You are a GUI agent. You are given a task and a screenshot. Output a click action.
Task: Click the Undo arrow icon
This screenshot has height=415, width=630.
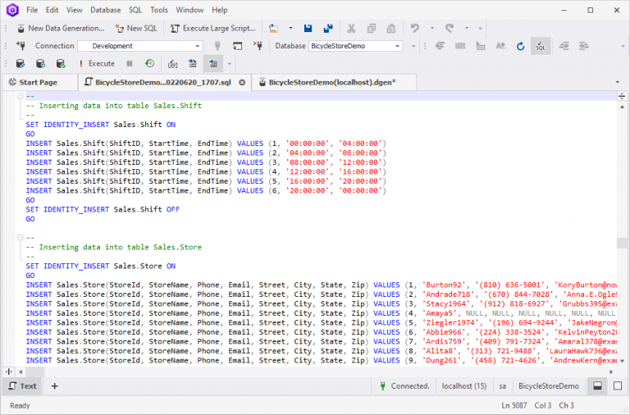pyautogui.click(x=414, y=28)
